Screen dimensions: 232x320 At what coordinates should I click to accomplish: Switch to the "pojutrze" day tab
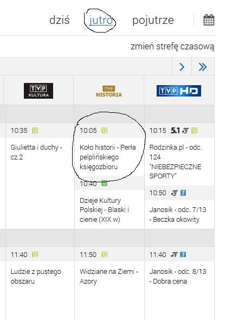(153, 21)
